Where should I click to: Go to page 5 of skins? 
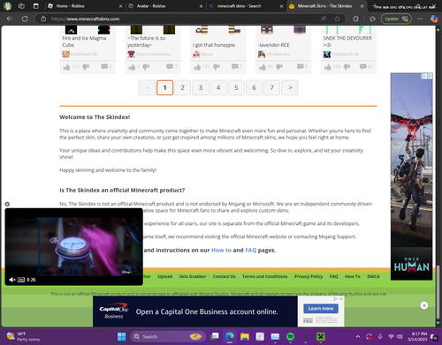(236, 87)
